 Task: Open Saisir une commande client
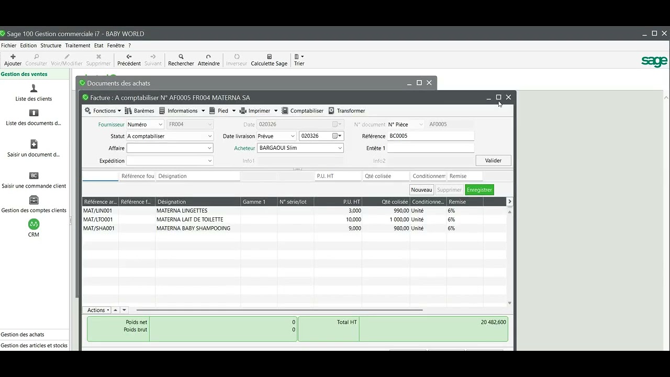[x=33, y=180]
